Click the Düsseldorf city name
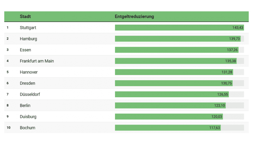253x142 pixels. [30, 94]
